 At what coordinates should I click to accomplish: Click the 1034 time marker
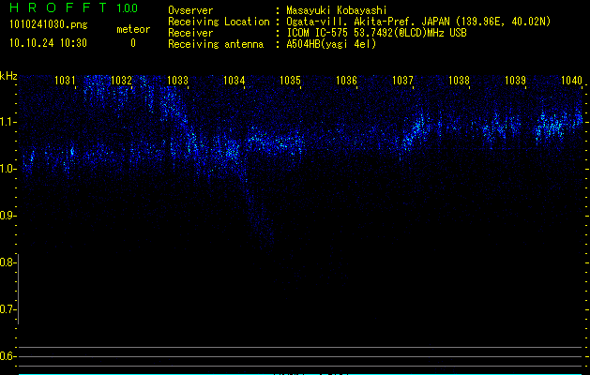point(234,81)
